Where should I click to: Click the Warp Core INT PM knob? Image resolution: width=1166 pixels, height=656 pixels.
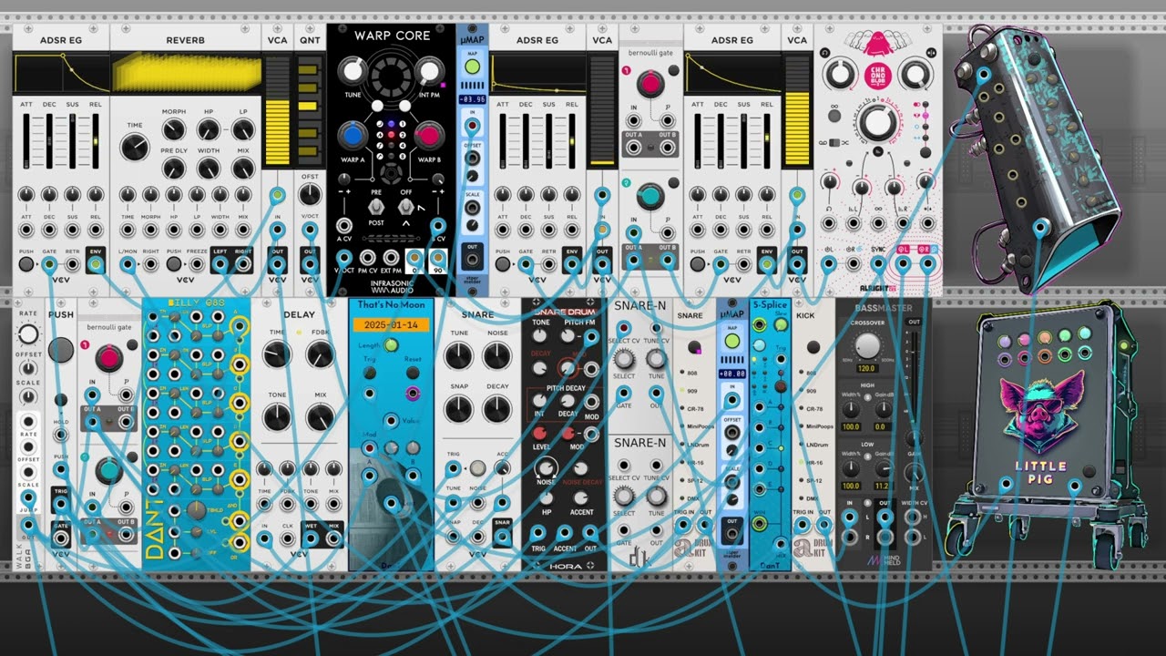coord(428,73)
